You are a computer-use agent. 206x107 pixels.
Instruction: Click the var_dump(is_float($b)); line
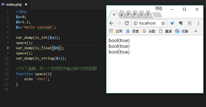tap(40, 48)
